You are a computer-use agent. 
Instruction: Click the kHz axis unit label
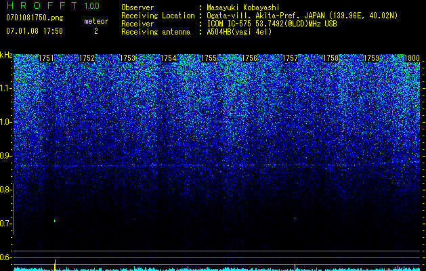6,55
